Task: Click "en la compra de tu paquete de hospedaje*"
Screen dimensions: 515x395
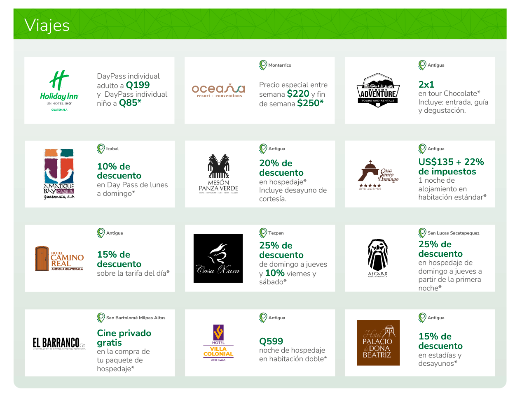Action: click(123, 360)
